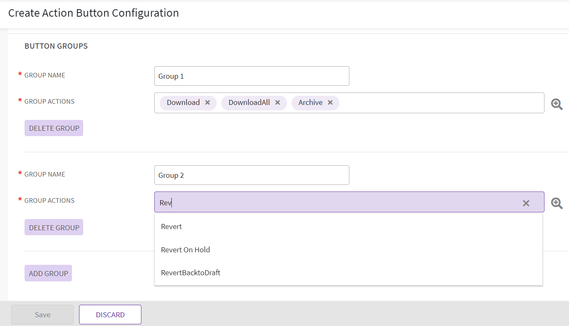Click the lookup magnifier for Group 2 actions
This screenshot has height=326, width=569.
(x=557, y=203)
